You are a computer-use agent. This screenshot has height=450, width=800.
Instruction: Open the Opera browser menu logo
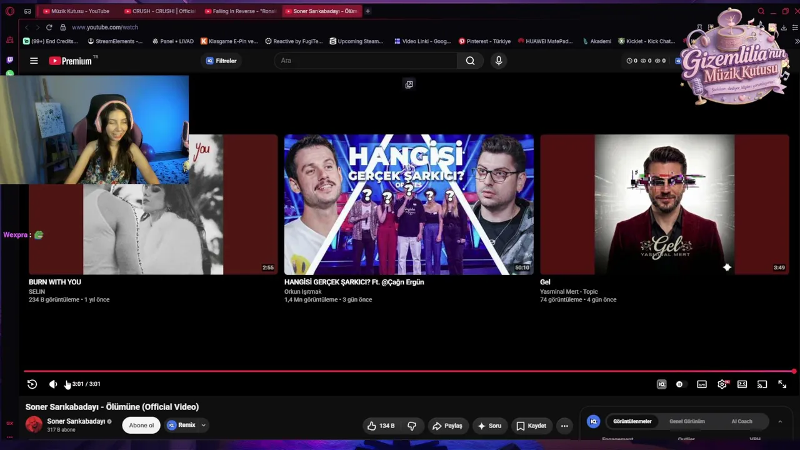pos(9,11)
